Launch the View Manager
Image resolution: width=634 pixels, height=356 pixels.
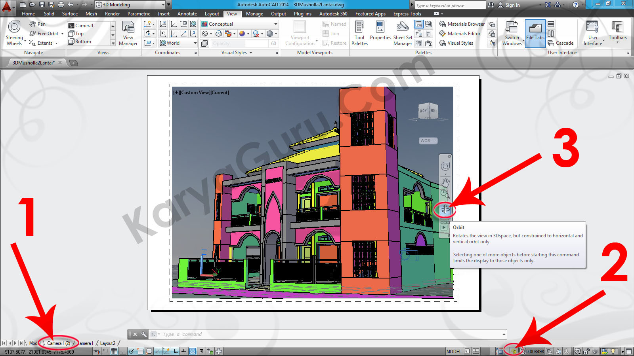tap(128, 33)
